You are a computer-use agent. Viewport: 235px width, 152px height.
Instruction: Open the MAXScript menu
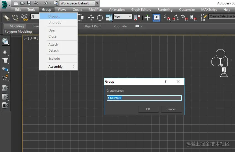click(209, 10)
